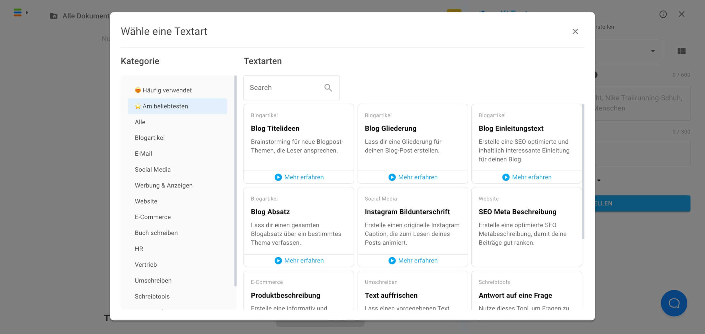Click the info icon in background panel

(663, 14)
